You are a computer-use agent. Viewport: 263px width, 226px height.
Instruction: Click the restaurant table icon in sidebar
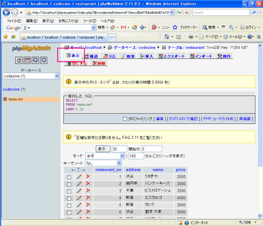tap(5, 99)
